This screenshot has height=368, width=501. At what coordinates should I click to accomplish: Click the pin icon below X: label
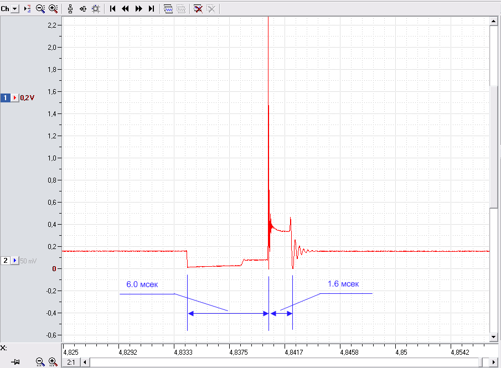pyautogui.click(x=16, y=362)
